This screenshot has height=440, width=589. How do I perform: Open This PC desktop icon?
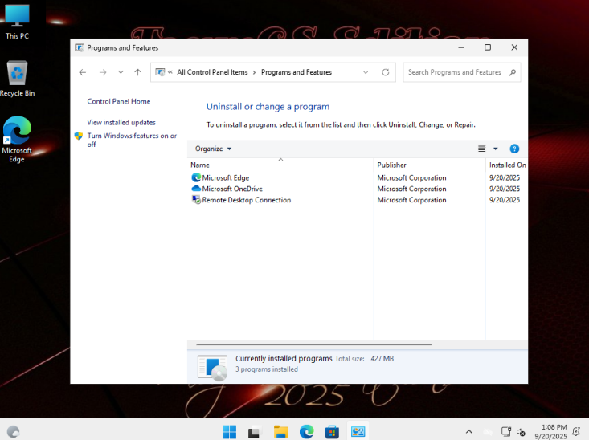click(17, 22)
